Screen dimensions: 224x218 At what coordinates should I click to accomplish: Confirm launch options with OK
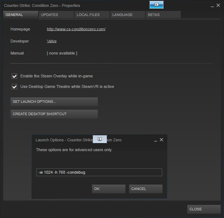click(108, 189)
